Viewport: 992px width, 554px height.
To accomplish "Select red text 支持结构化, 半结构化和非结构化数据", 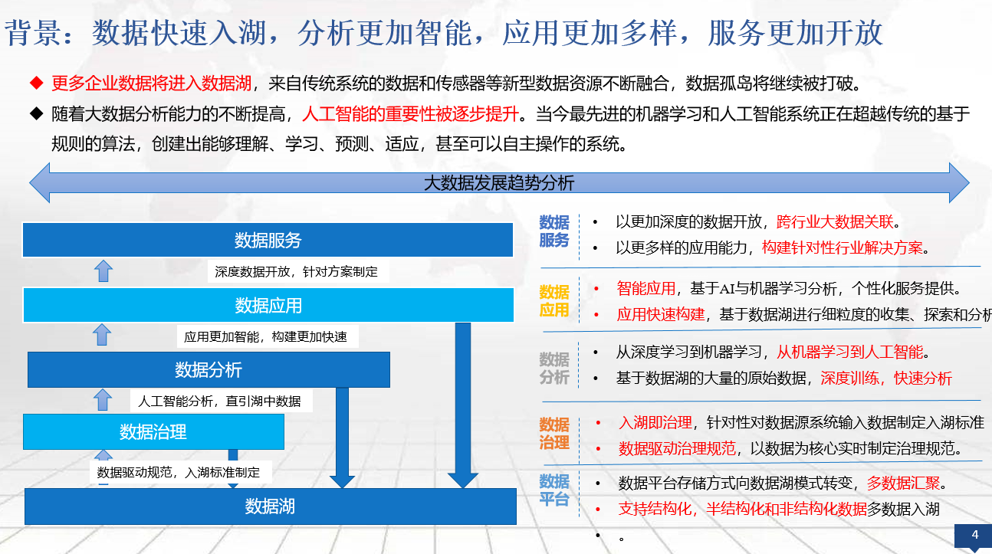I will (742, 509).
